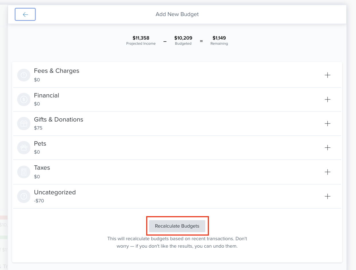Select the $75 amount under Gifts & Donations
Viewport: 356px width, 270px height.
tap(38, 128)
